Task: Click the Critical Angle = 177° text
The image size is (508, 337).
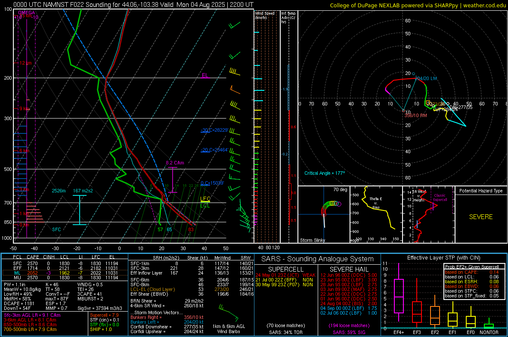Action: coord(325,173)
